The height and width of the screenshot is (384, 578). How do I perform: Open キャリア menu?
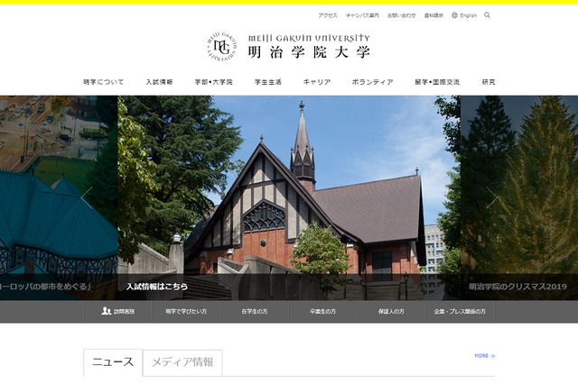[317, 82]
